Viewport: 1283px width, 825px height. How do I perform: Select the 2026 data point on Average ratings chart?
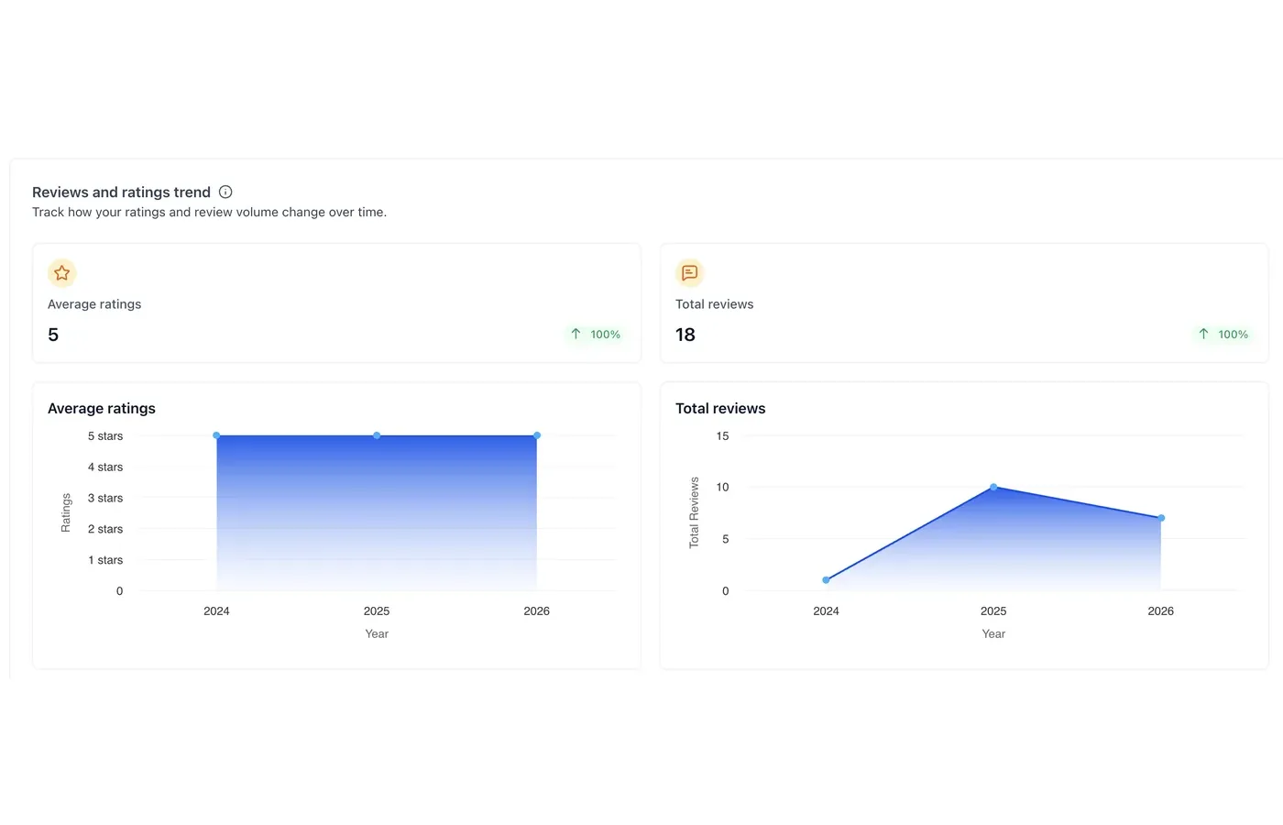(537, 435)
